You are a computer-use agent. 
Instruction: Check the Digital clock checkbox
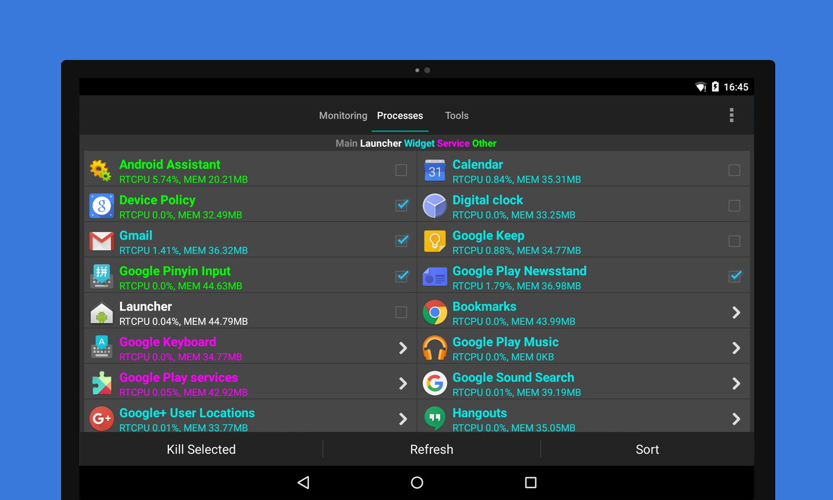734,206
